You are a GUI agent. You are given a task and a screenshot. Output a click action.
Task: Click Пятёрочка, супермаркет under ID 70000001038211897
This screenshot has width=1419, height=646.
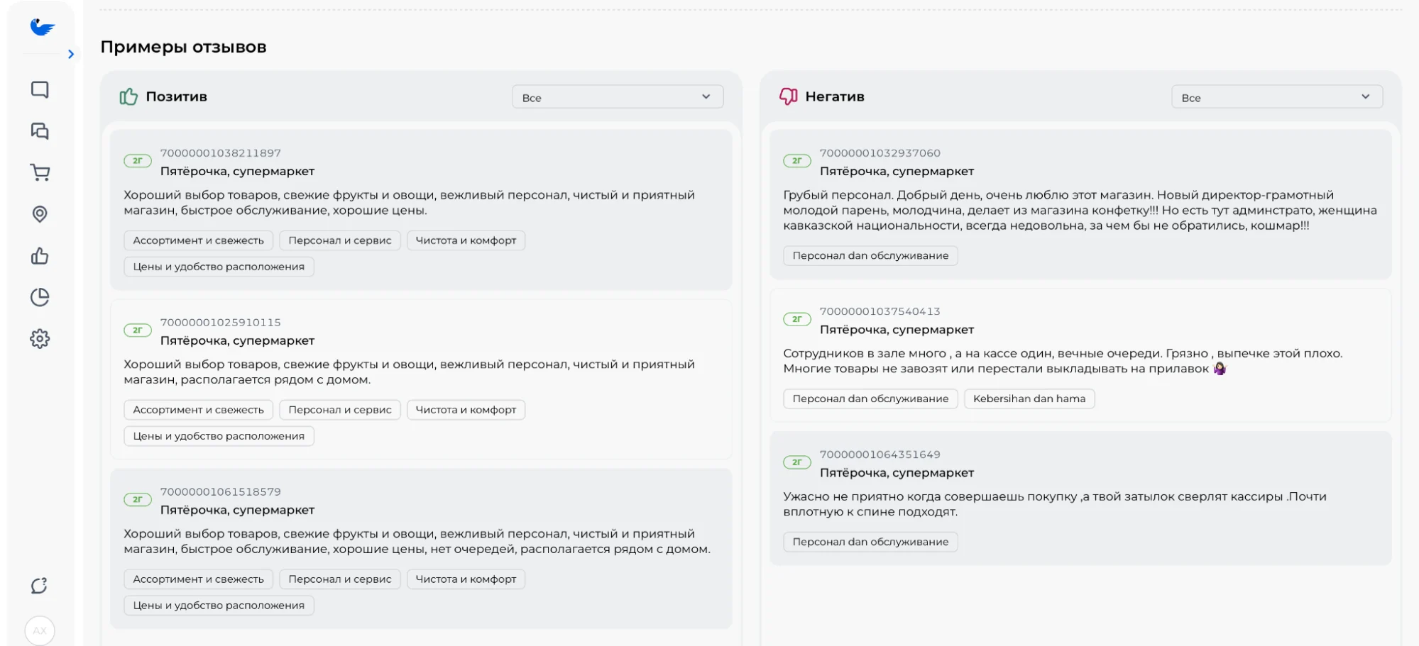(x=237, y=172)
